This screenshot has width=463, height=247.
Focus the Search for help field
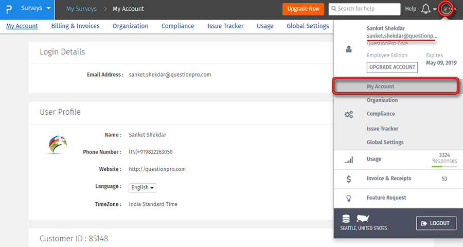pyautogui.click(x=364, y=9)
